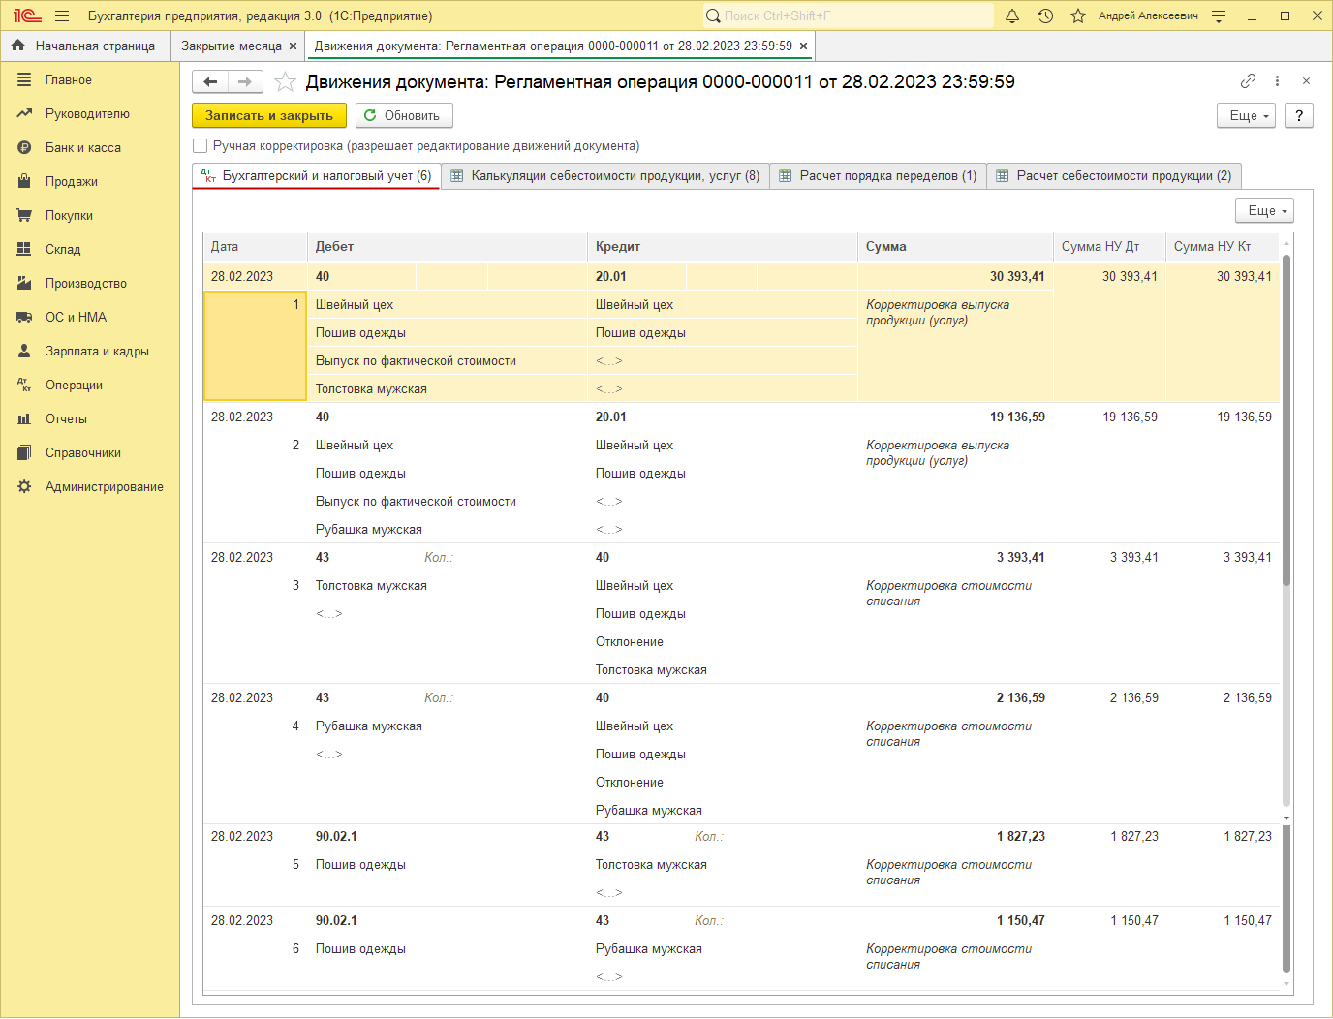The image size is (1333, 1019).
Task: Click credit account 20.01 in row 2
Action: (x=611, y=417)
